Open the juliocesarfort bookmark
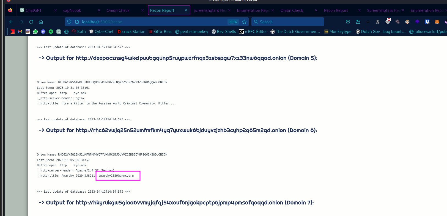447x216 pixels. [428, 32]
